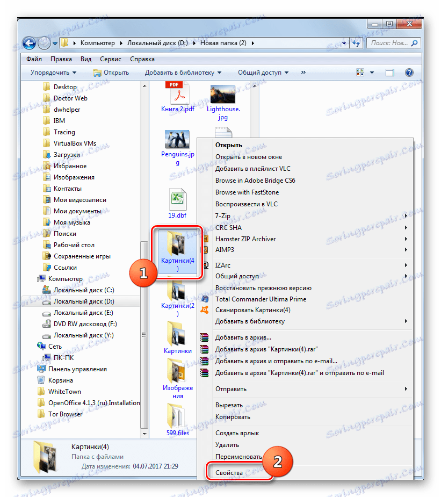Open the Общий доступ toolbar dropdown
441x497 pixels.
262,72
